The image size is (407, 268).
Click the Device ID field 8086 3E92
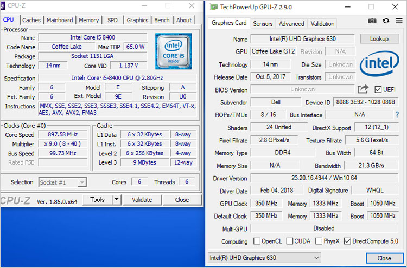(x=365, y=102)
